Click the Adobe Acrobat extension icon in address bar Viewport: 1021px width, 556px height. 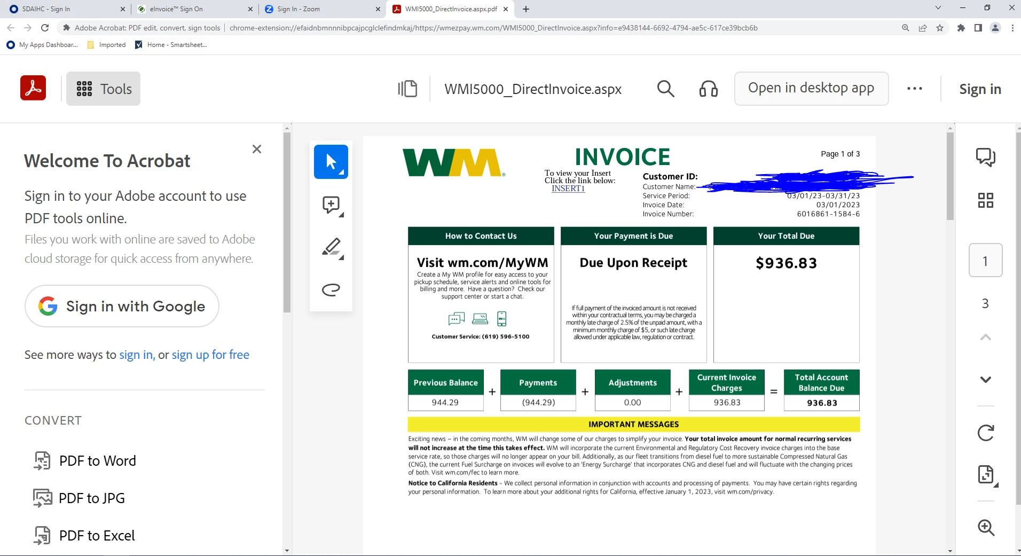[x=66, y=28]
